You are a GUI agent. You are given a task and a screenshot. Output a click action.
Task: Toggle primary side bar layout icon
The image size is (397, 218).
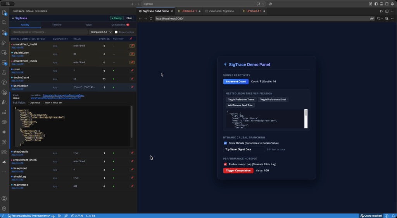pos(376,4)
